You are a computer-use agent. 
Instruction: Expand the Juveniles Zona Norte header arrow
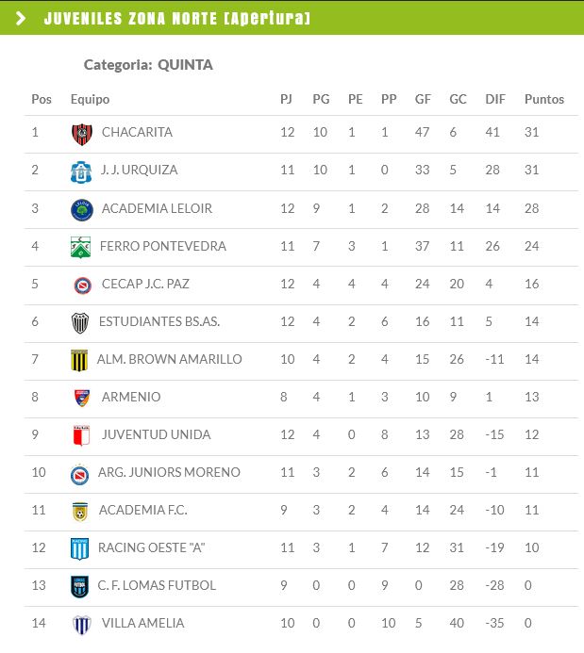[21, 19]
